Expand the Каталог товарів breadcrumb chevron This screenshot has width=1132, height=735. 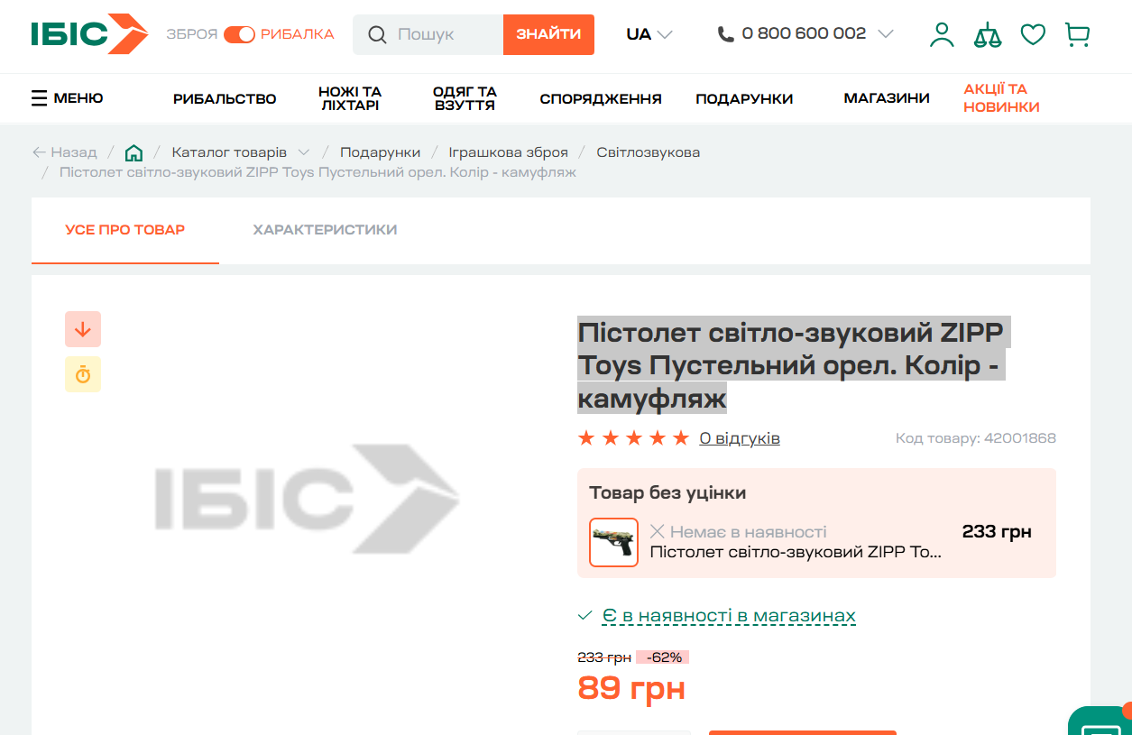tap(304, 152)
